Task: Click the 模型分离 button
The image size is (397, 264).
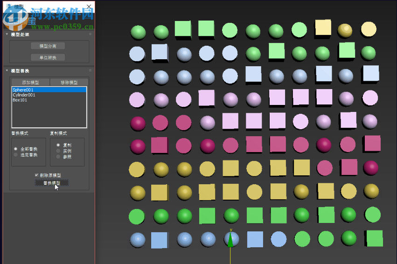Action: pos(48,46)
